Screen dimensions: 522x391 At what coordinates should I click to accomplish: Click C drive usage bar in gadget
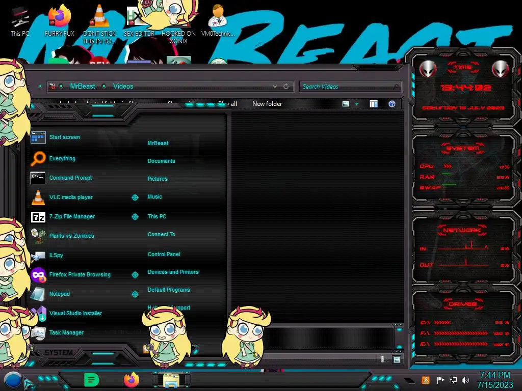tap(442, 322)
